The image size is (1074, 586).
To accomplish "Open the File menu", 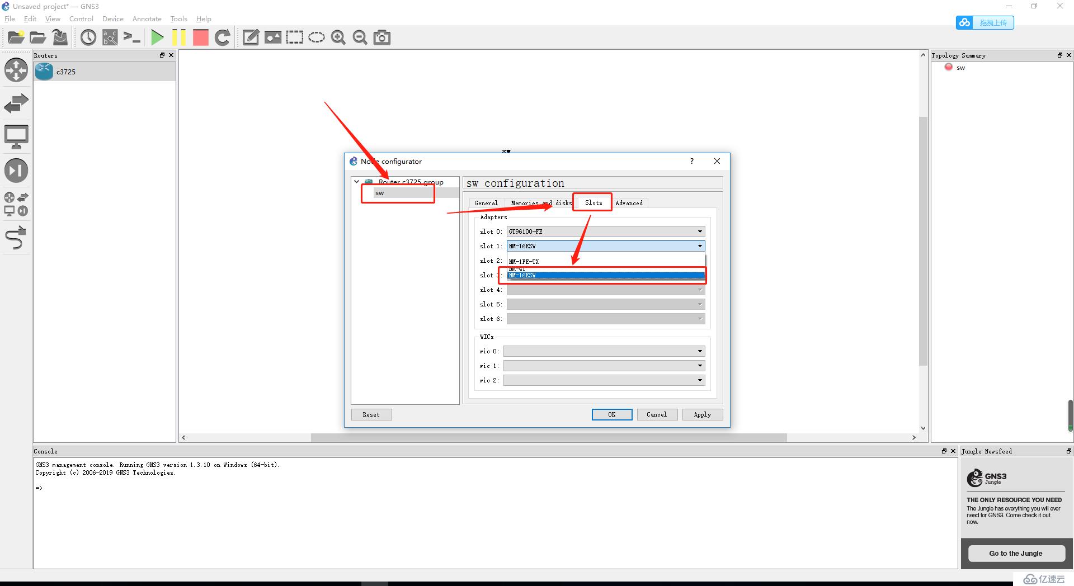I will tap(10, 18).
